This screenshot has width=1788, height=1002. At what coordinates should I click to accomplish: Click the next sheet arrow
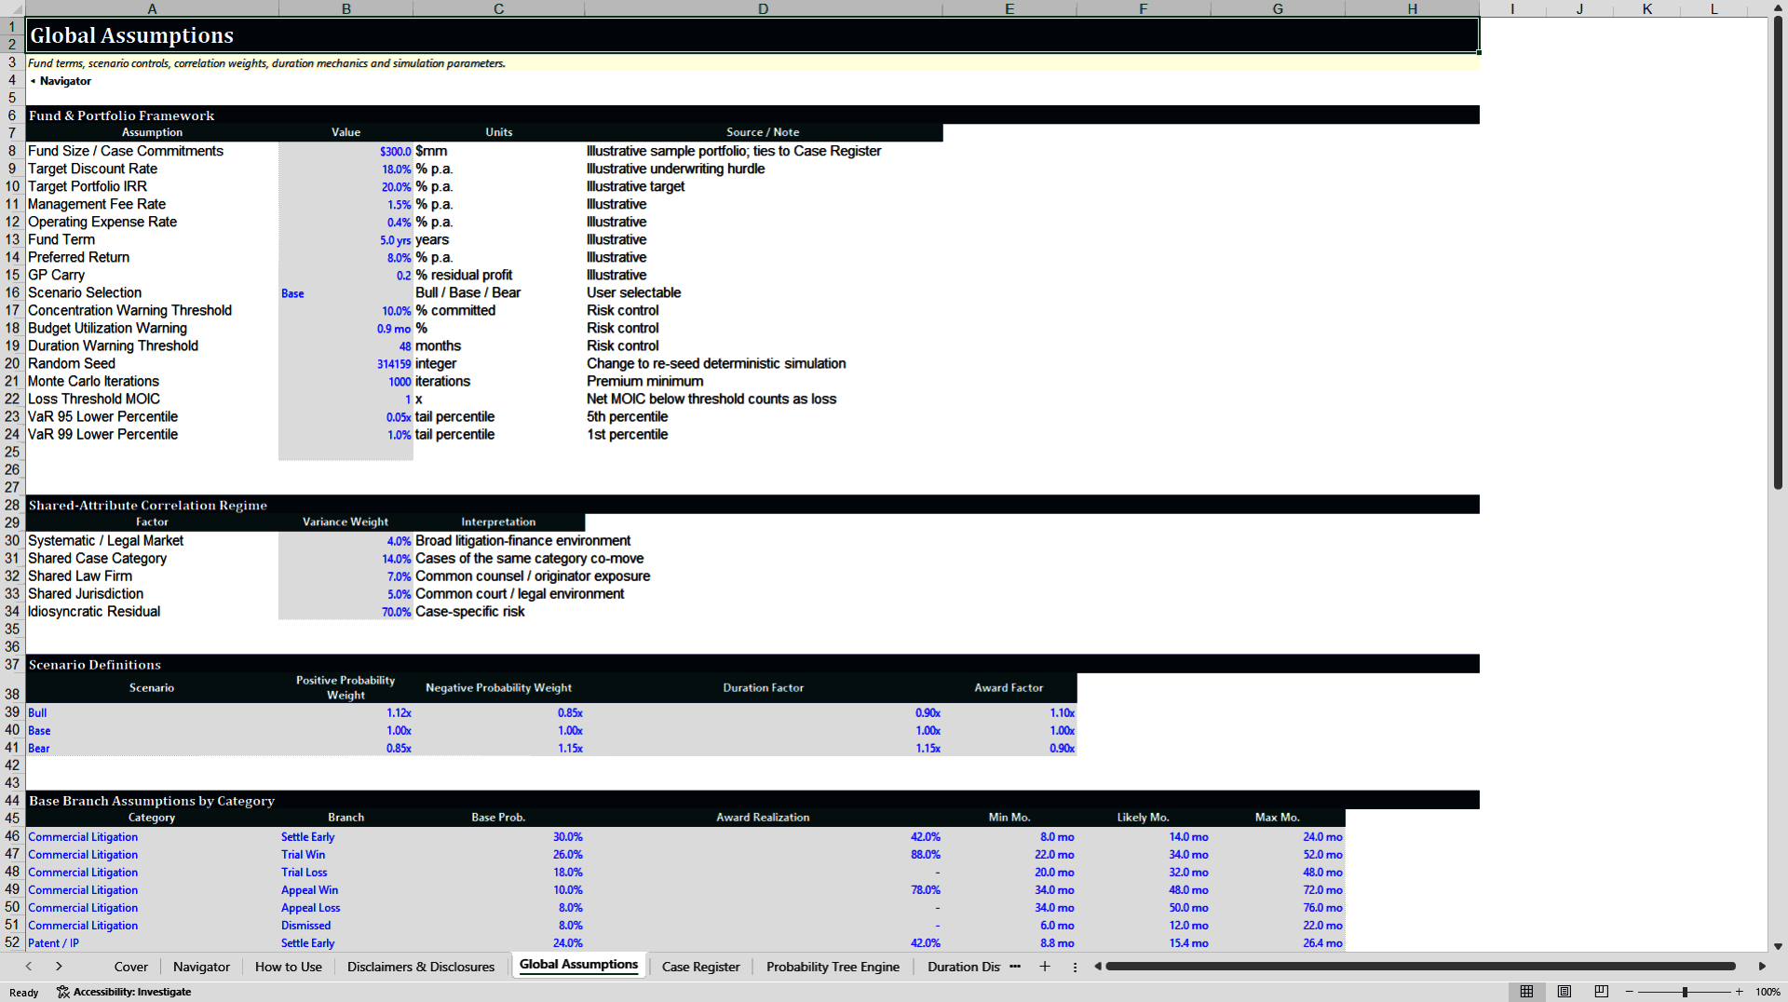(x=59, y=967)
